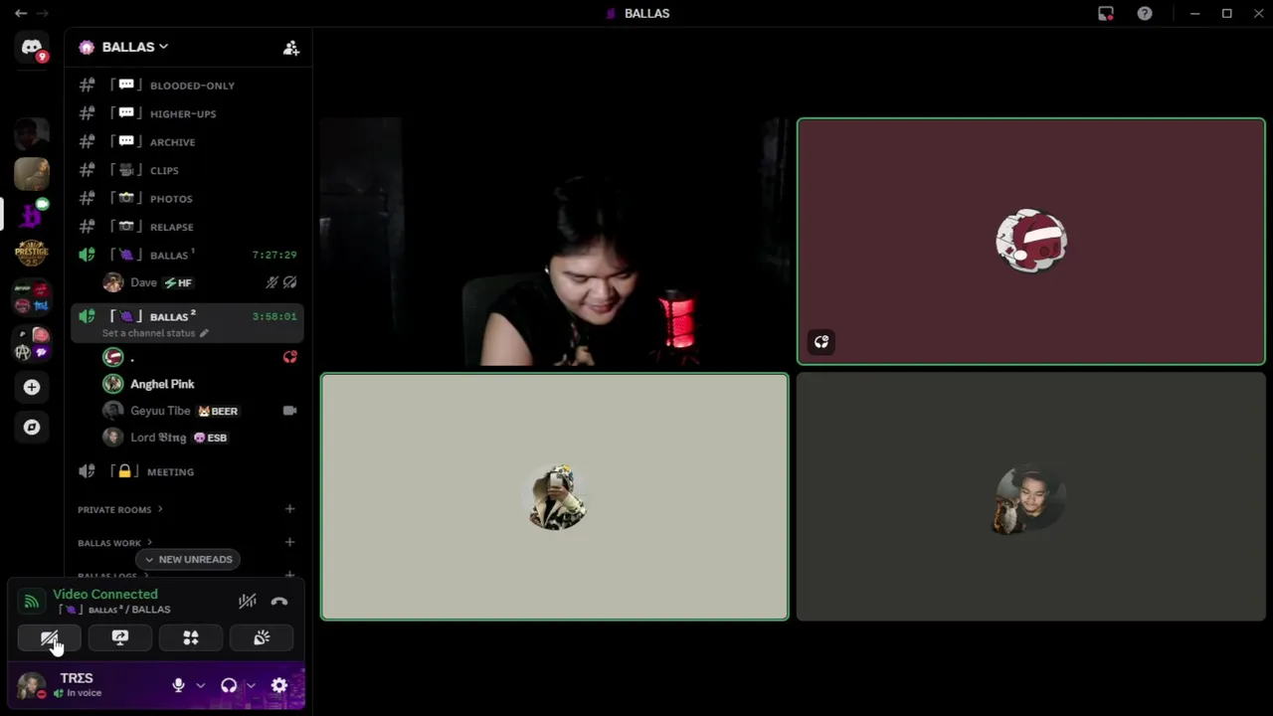Open the purple Ballas server icon
The width and height of the screenshot is (1273, 716).
pos(32,213)
